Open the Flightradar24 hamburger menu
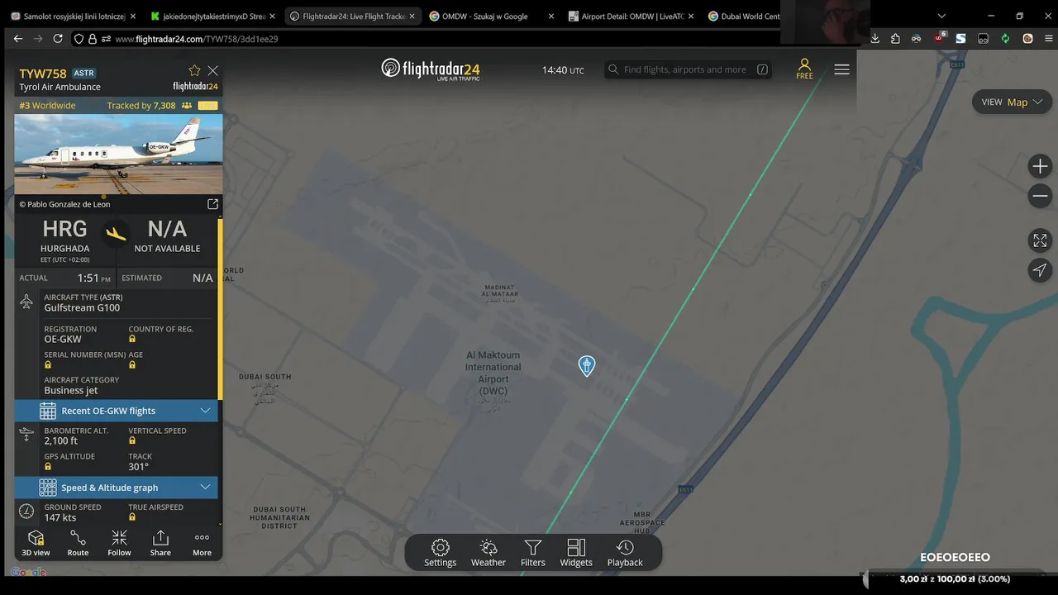This screenshot has width=1058, height=595. click(841, 69)
